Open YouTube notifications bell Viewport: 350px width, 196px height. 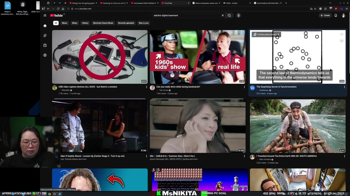336,16
